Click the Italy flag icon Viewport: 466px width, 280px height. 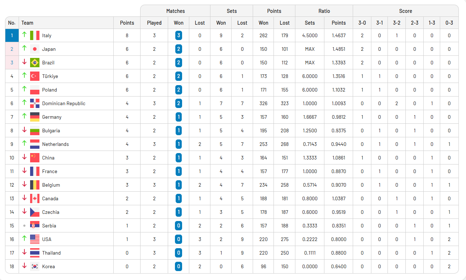[x=35, y=35]
